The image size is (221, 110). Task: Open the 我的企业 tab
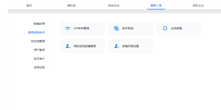click(x=198, y=6)
